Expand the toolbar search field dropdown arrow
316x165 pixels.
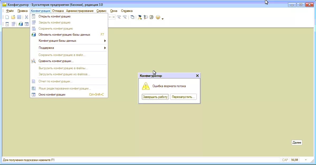(x=110, y=17)
